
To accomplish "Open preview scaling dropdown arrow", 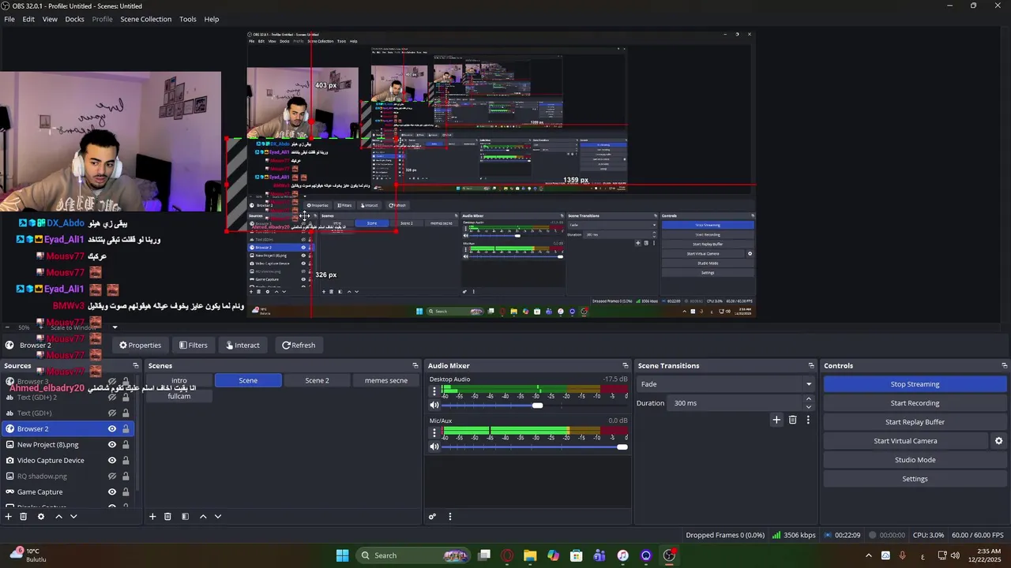I will point(115,327).
